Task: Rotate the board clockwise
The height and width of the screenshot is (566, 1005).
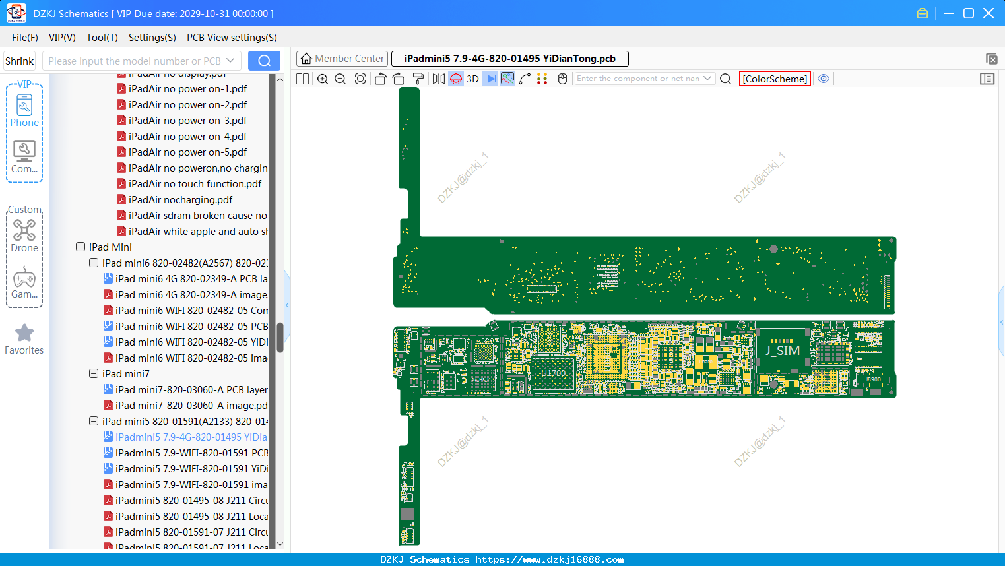Action: tap(399, 79)
